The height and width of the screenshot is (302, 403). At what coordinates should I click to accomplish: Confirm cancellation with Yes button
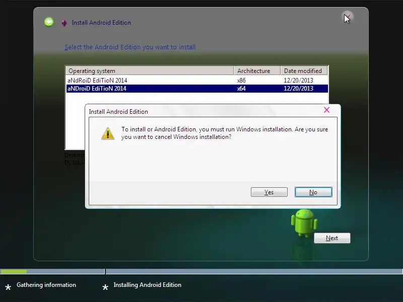click(269, 192)
